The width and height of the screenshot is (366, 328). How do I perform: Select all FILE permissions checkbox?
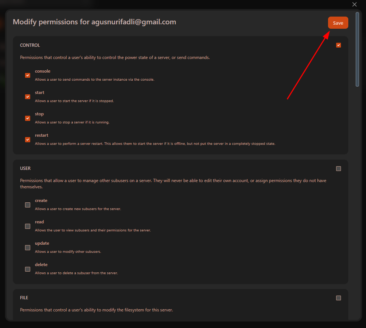coord(338,298)
